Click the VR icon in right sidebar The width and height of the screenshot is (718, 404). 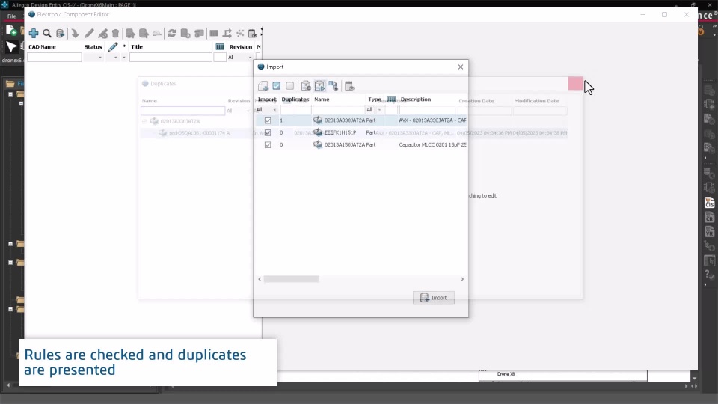(x=709, y=232)
